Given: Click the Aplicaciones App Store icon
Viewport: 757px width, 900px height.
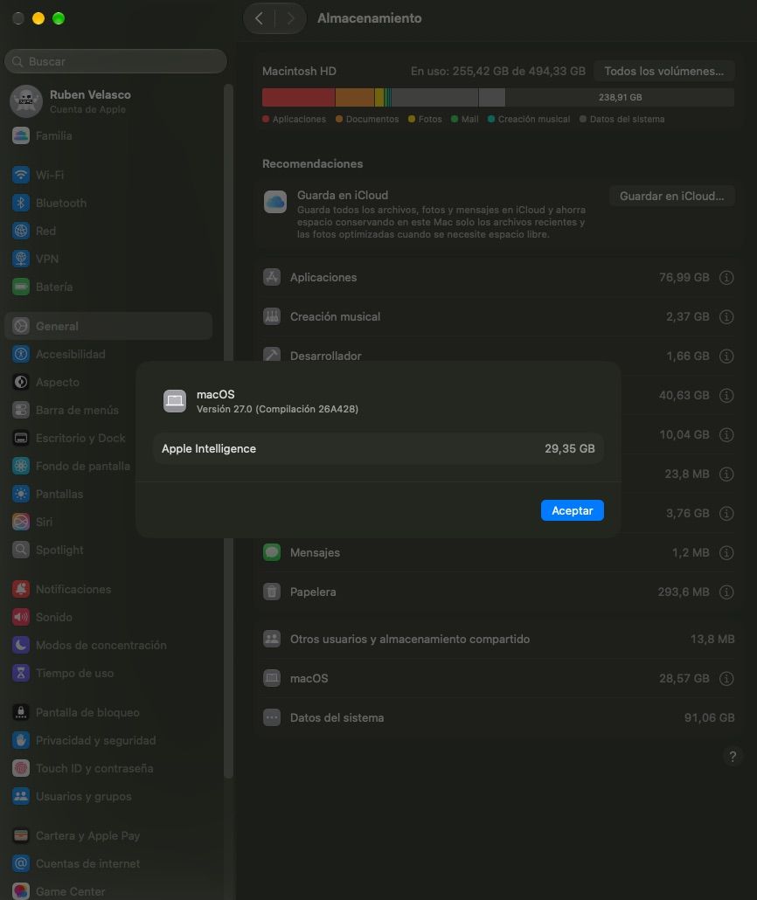Looking at the screenshot, I should coord(272,277).
